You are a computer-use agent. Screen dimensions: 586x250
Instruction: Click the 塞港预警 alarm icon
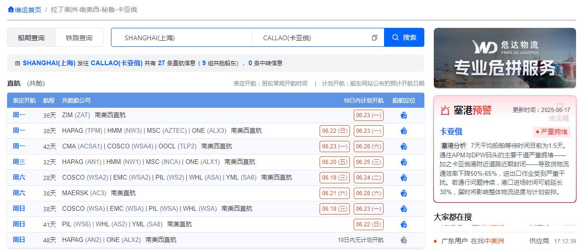click(x=445, y=111)
